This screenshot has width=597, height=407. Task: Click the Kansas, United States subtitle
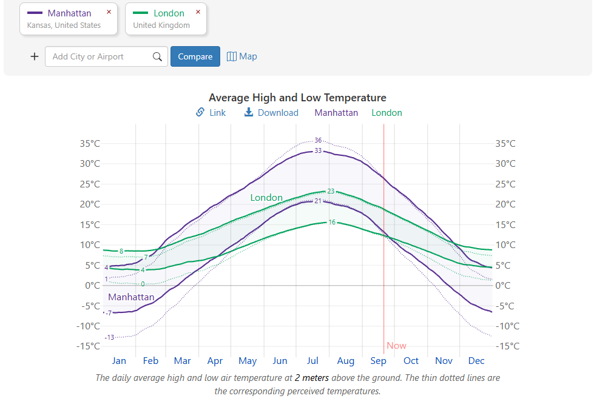(x=64, y=25)
